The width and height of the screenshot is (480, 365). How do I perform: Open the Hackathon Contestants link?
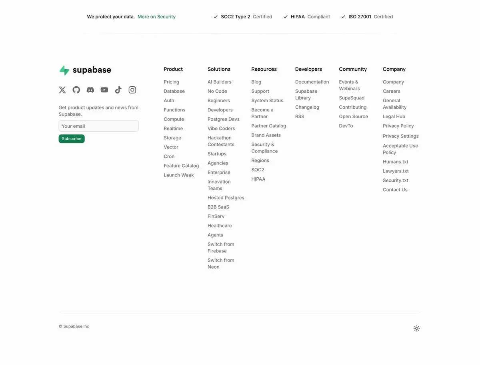coord(221,141)
